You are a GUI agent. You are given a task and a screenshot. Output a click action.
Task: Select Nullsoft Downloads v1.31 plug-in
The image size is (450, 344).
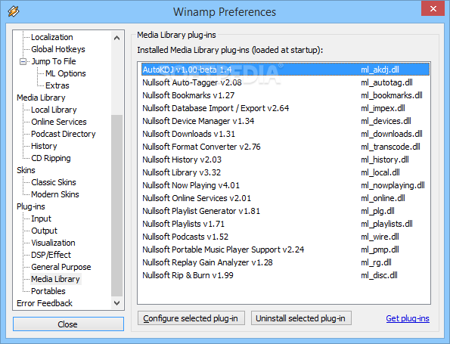click(x=286, y=134)
